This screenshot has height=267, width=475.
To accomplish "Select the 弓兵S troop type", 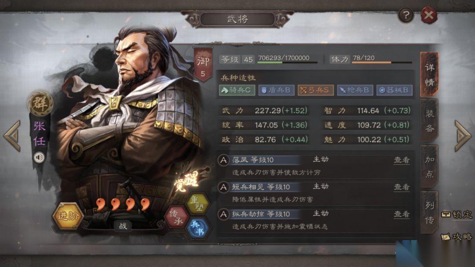I will (x=315, y=90).
